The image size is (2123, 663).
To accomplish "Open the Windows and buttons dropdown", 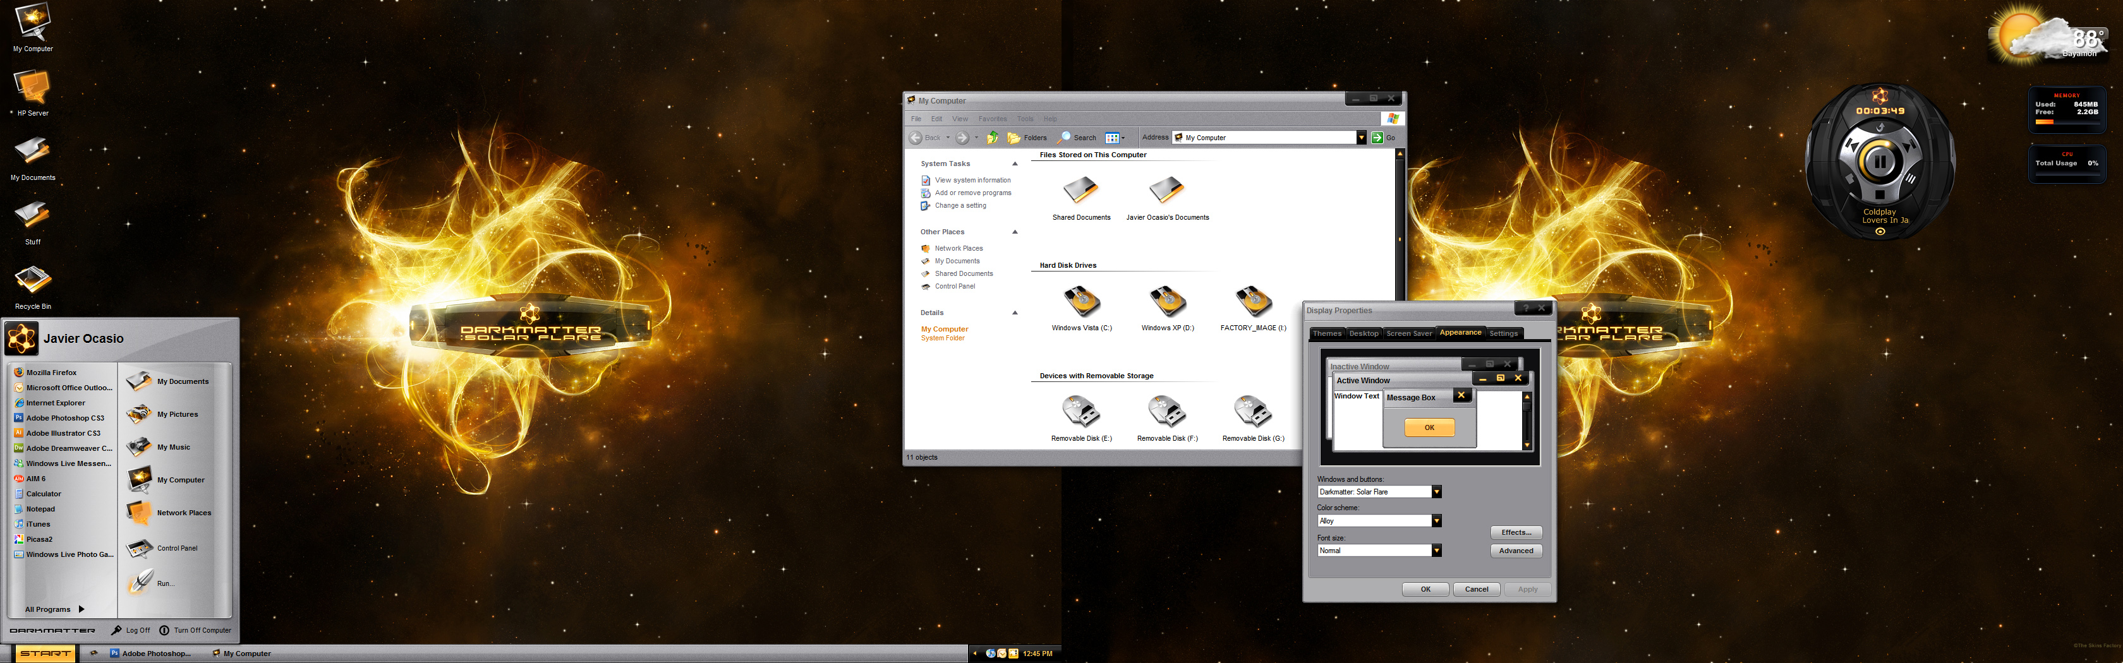I will tap(1436, 492).
